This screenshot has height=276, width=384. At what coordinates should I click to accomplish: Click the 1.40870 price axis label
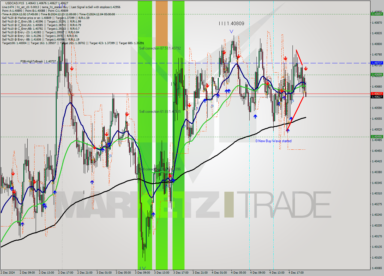377,22
